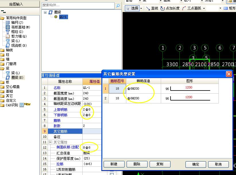Select the 轴网(J) grid icon item
Image resolution: width=236 pixels, height=175 pixels.
[14, 23]
